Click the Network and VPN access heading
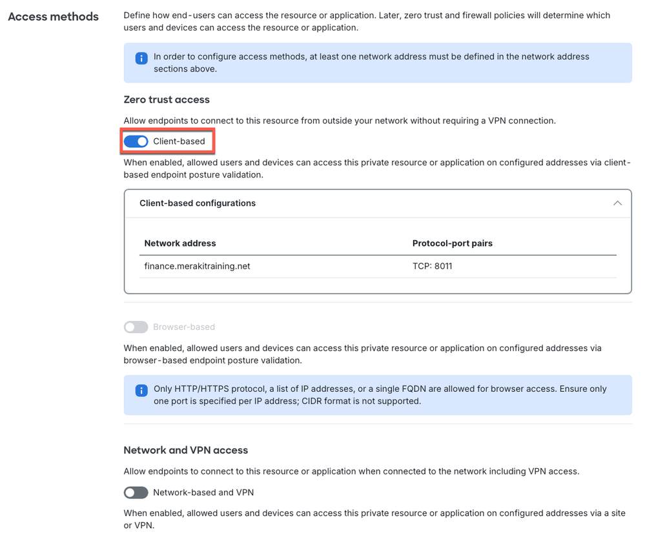The width and height of the screenshot is (645, 541). point(185,450)
